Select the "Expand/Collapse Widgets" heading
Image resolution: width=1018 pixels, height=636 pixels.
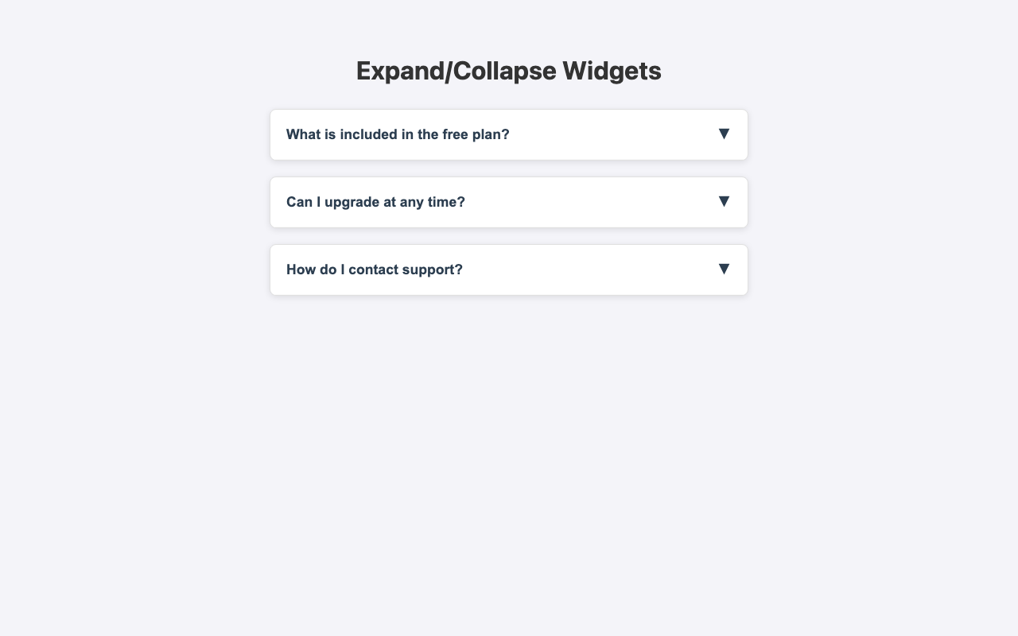point(509,71)
